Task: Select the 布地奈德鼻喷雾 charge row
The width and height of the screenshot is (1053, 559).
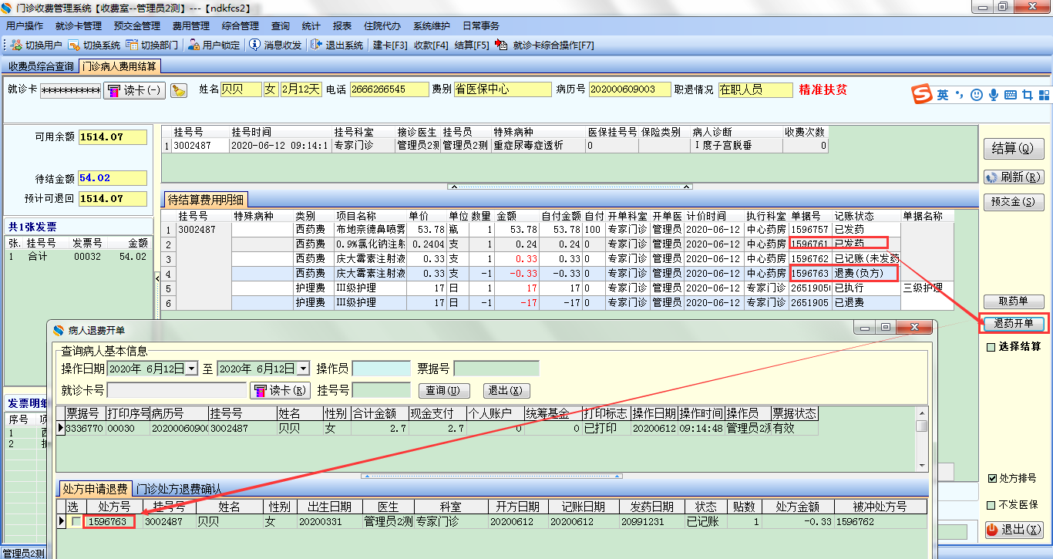Action: tap(558, 230)
